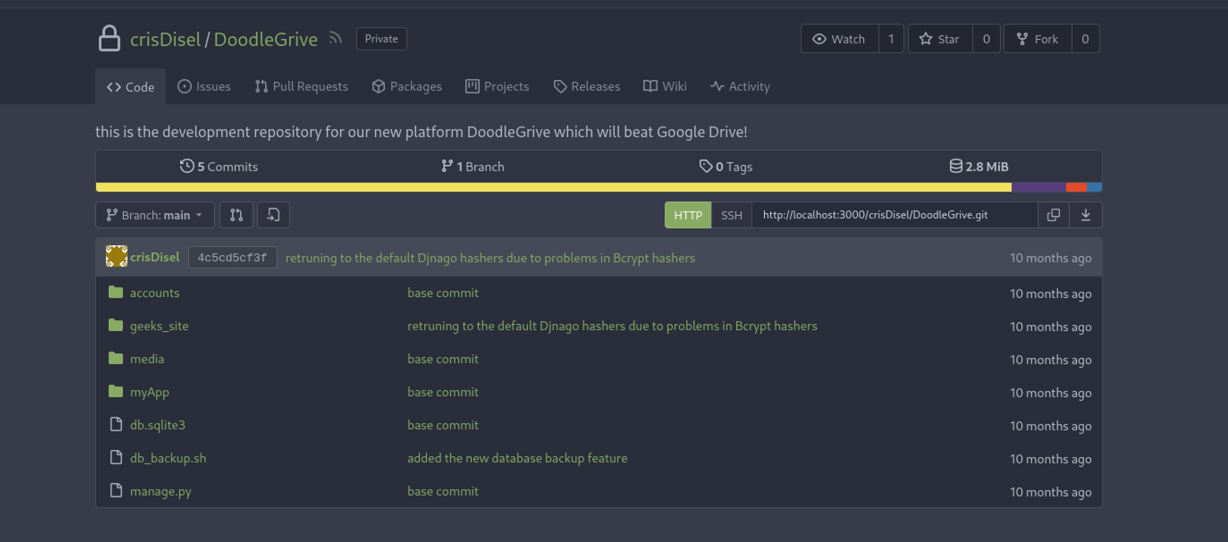Screen dimensions: 1228x542
Task: Click the db.sqlite3 file icon
Action: coord(116,424)
